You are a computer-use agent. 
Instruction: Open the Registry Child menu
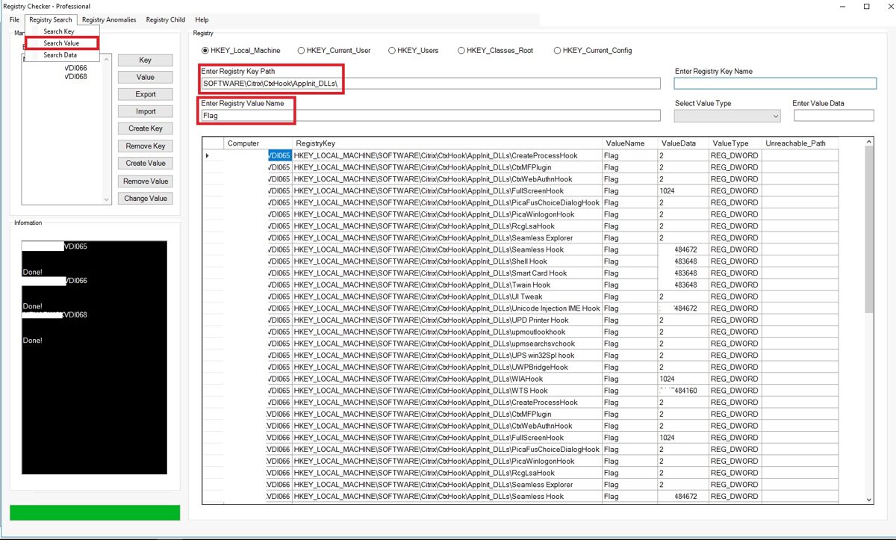(166, 19)
